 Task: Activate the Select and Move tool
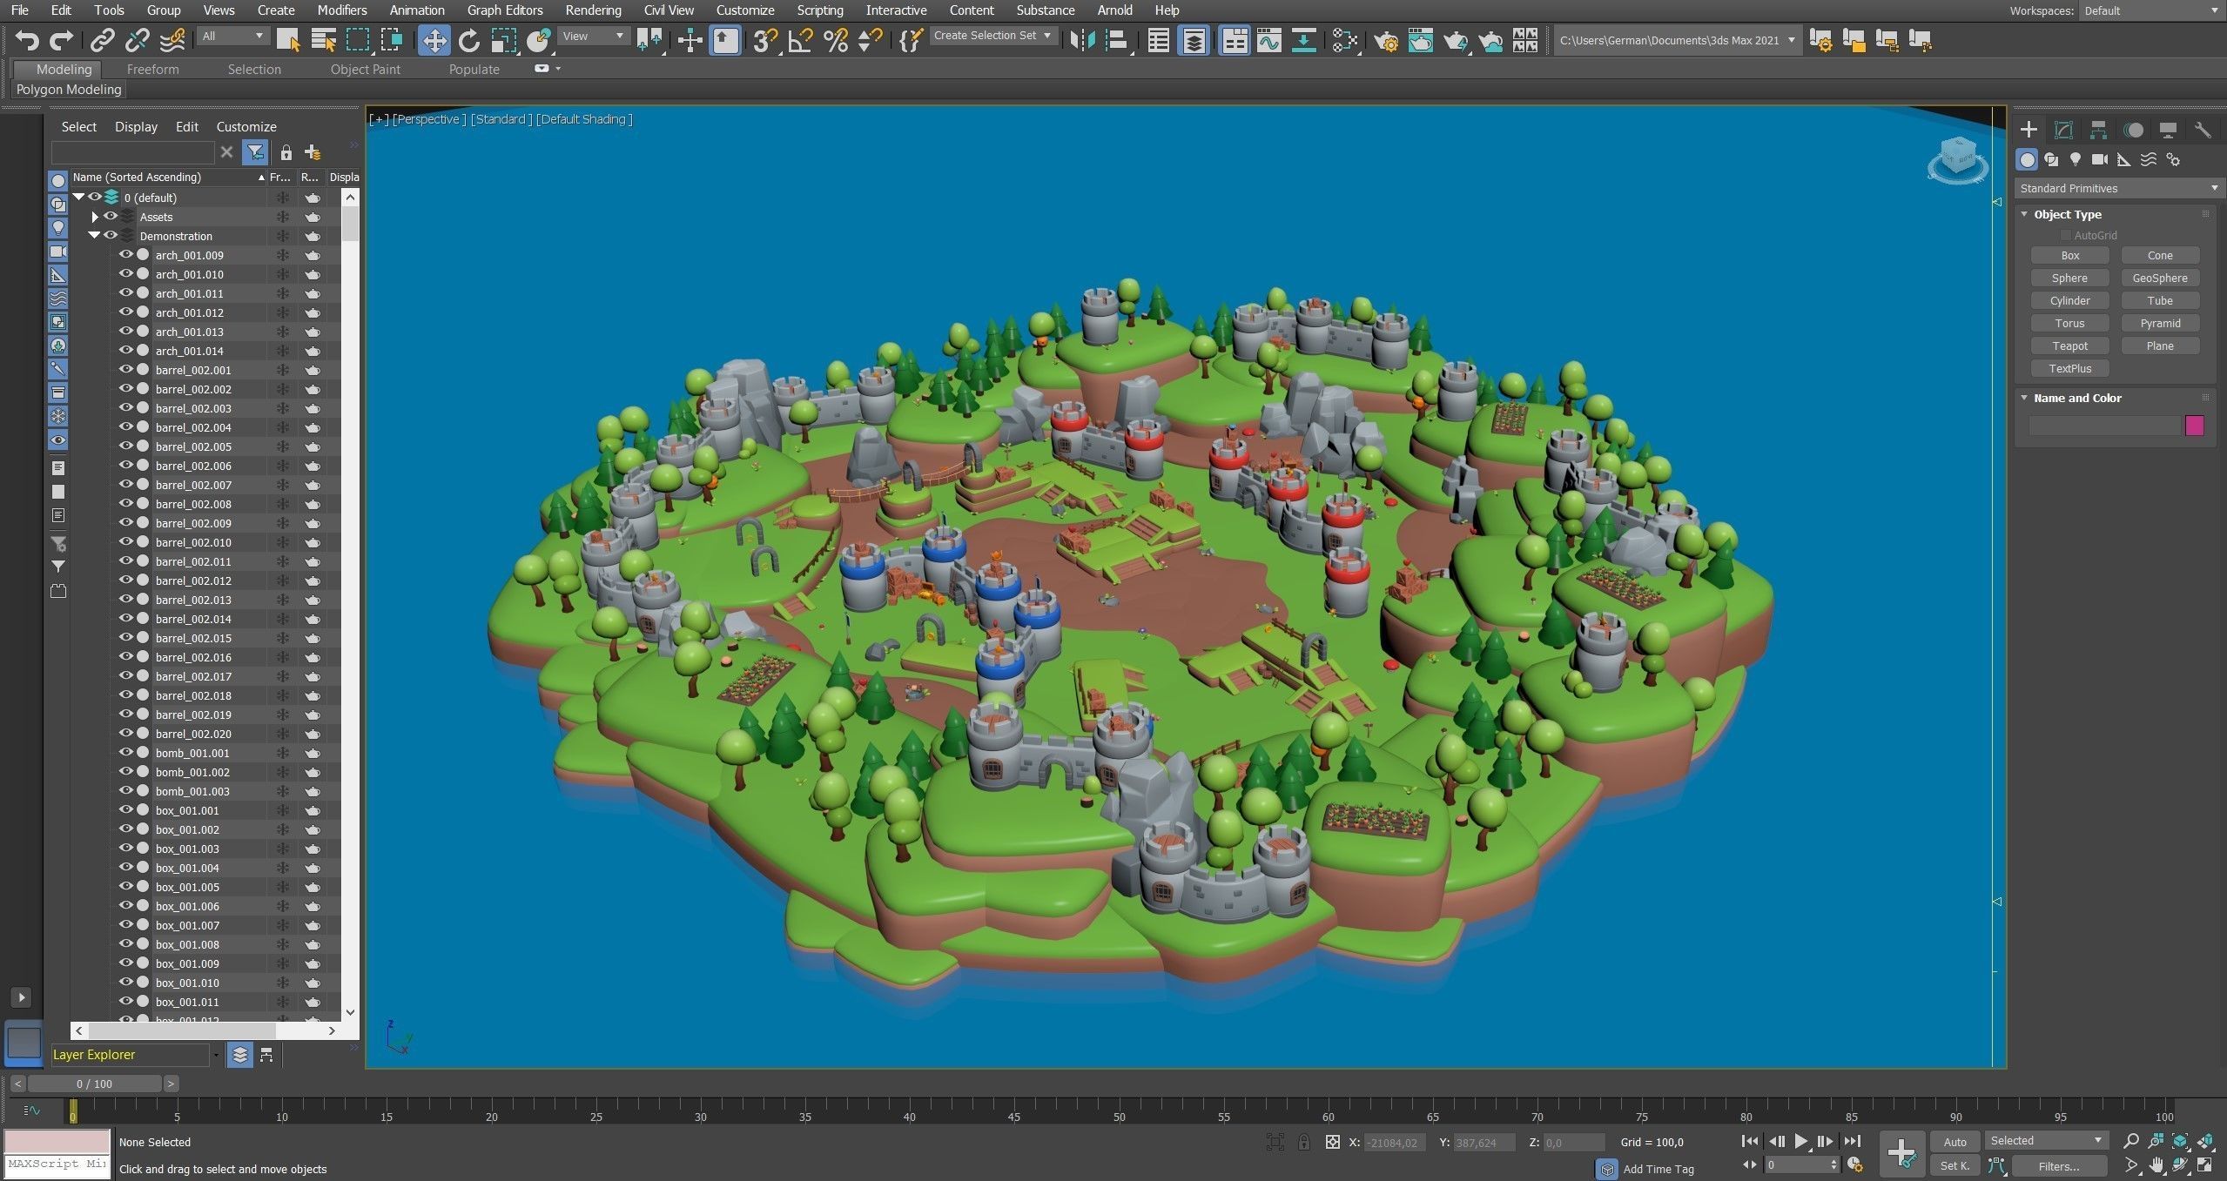(x=434, y=40)
